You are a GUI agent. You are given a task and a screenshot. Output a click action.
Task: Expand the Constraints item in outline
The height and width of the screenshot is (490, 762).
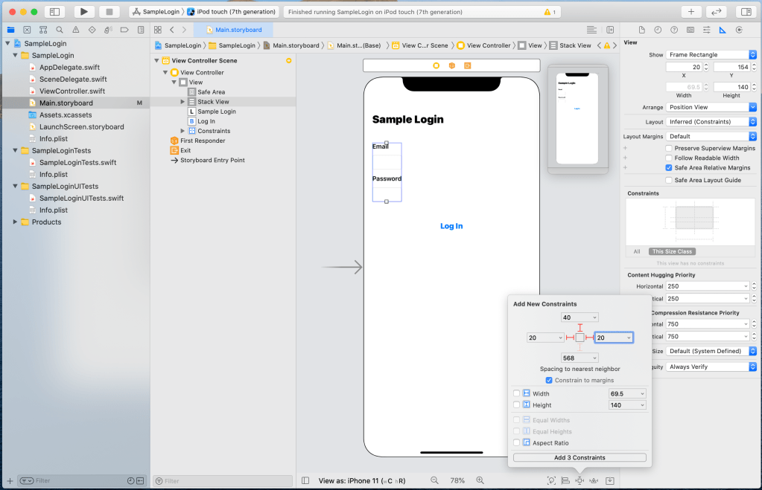pos(182,131)
